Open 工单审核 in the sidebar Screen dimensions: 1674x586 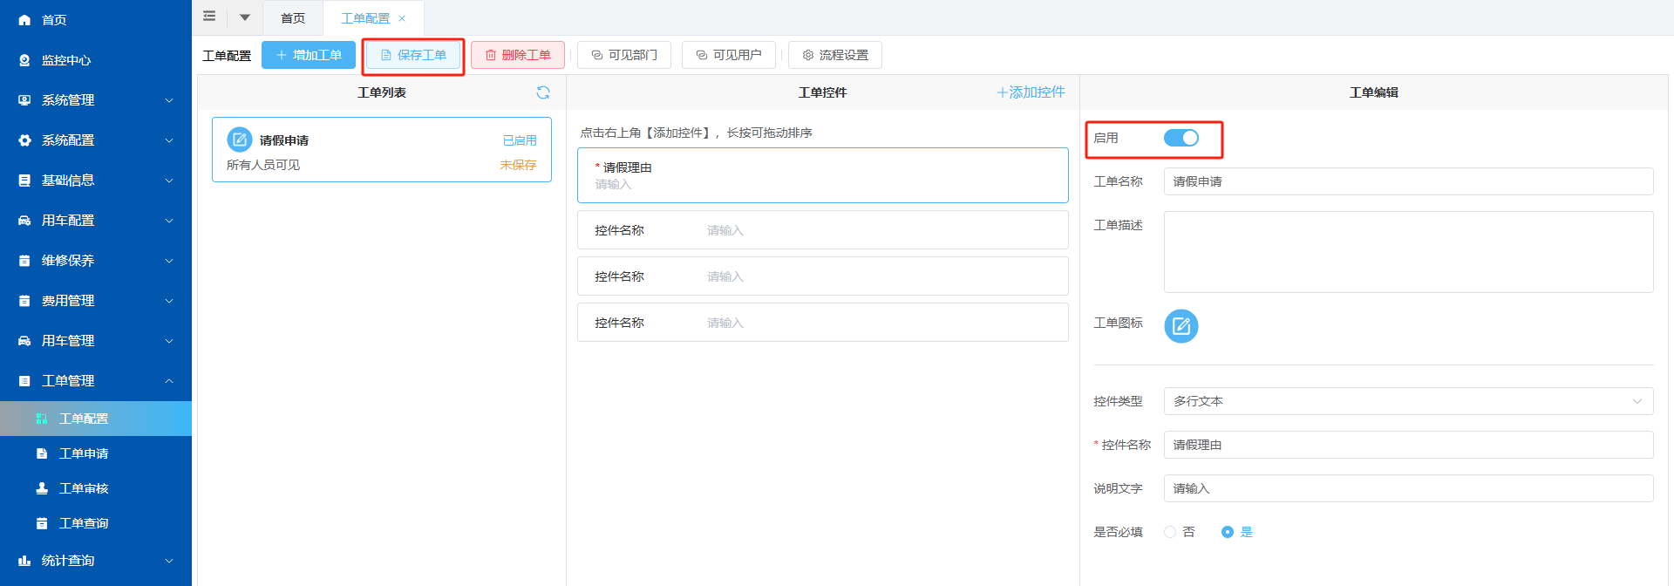click(84, 488)
